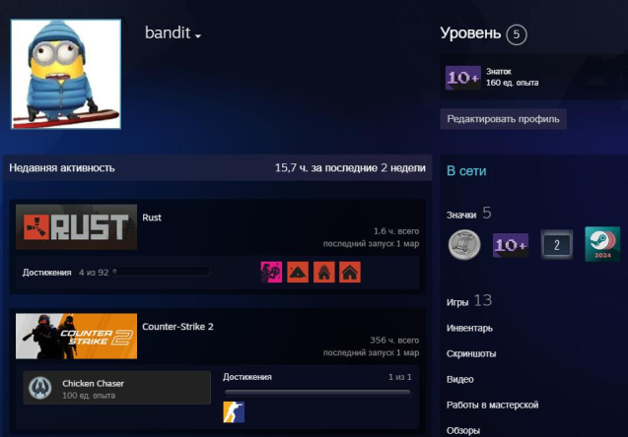
Task: Open the silver coin community badge
Action: [464, 245]
